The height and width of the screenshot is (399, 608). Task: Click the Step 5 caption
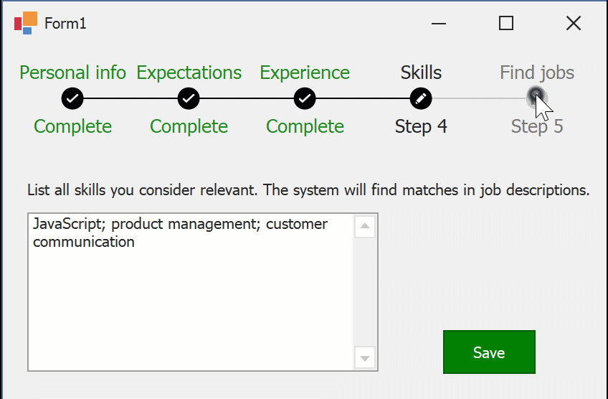tap(537, 127)
